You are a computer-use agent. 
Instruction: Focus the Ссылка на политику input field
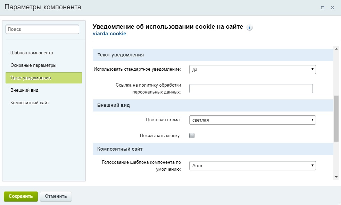[x=251, y=88]
